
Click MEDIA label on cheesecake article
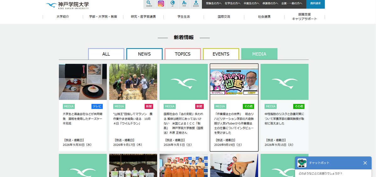[x=69, y=106]
